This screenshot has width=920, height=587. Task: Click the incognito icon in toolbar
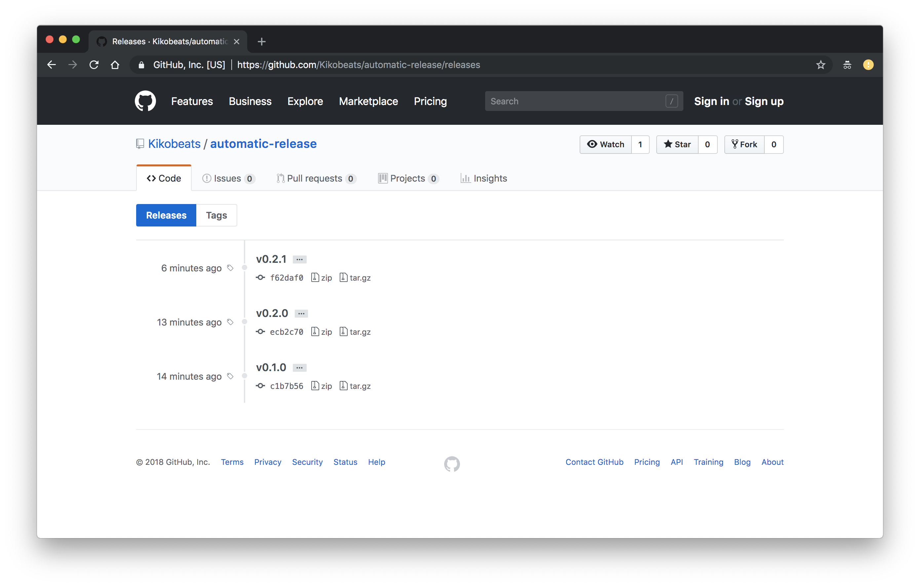tap(847, 65)
